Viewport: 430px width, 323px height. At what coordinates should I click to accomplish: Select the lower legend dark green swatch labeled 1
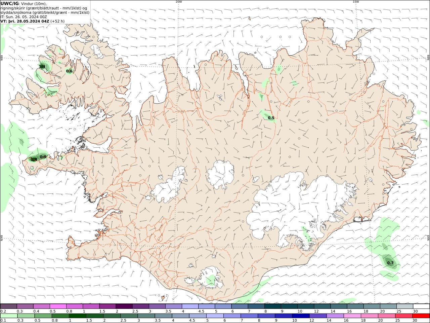(x=78, y=316)
